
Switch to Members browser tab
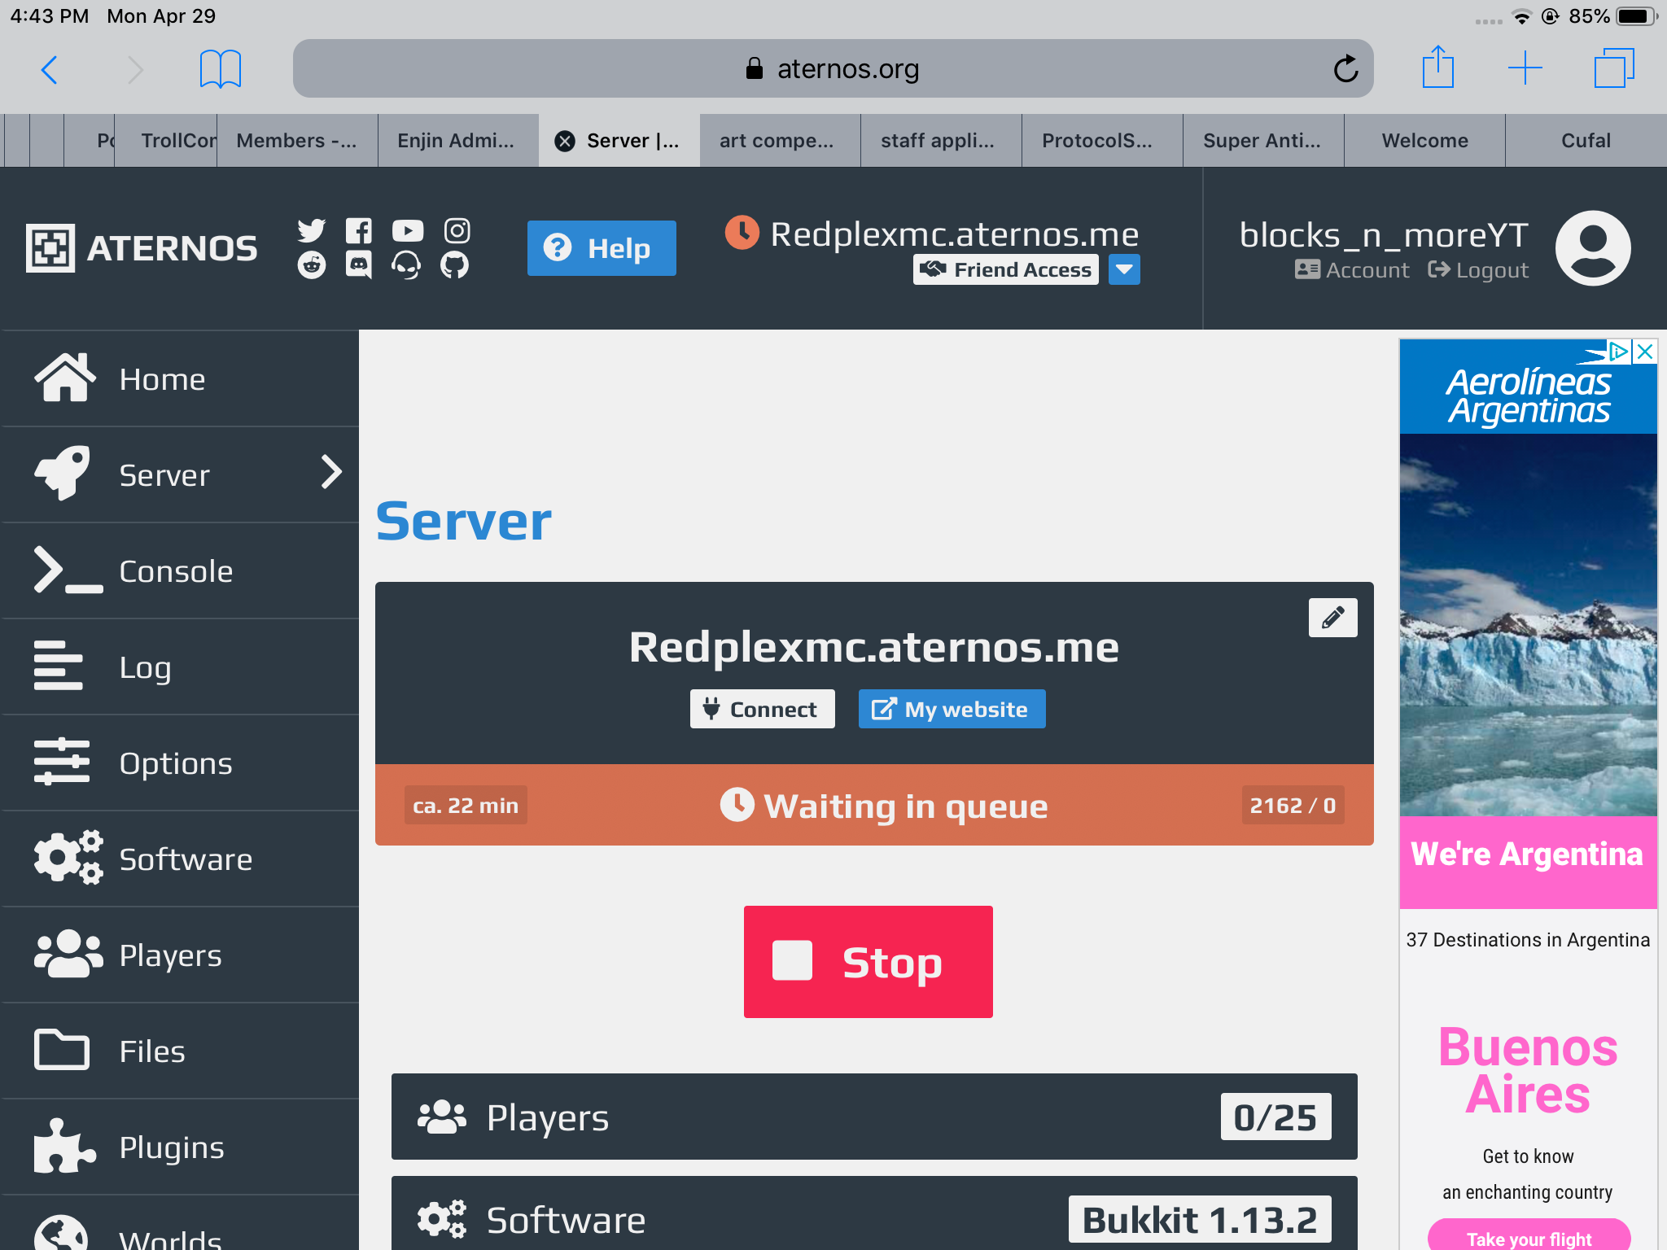coord(297,141)
